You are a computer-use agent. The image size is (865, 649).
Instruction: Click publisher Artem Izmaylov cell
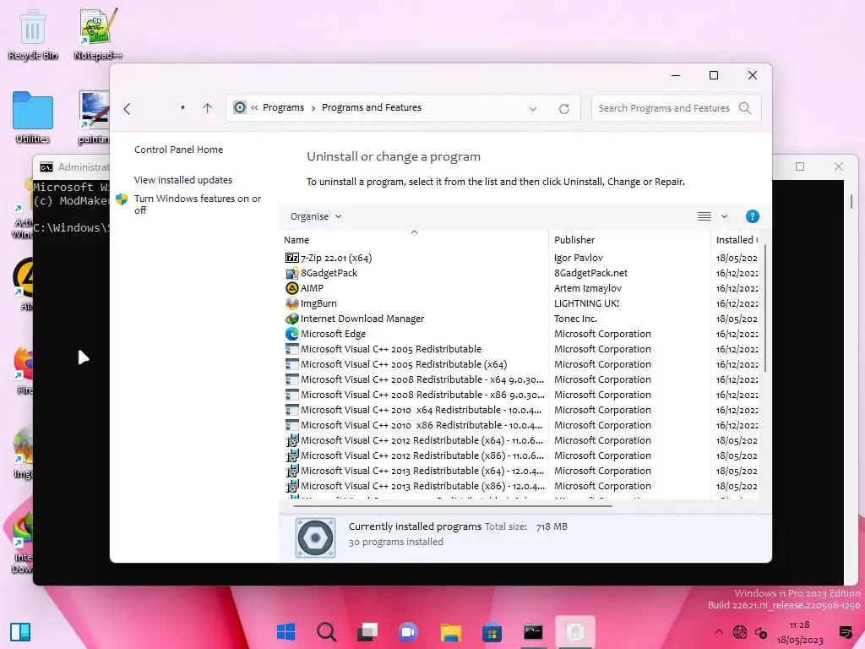pos(588,288)
